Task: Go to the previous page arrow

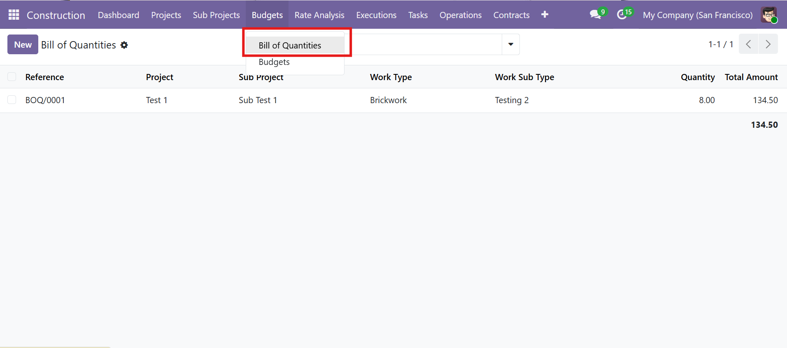Action: point(748,44)
